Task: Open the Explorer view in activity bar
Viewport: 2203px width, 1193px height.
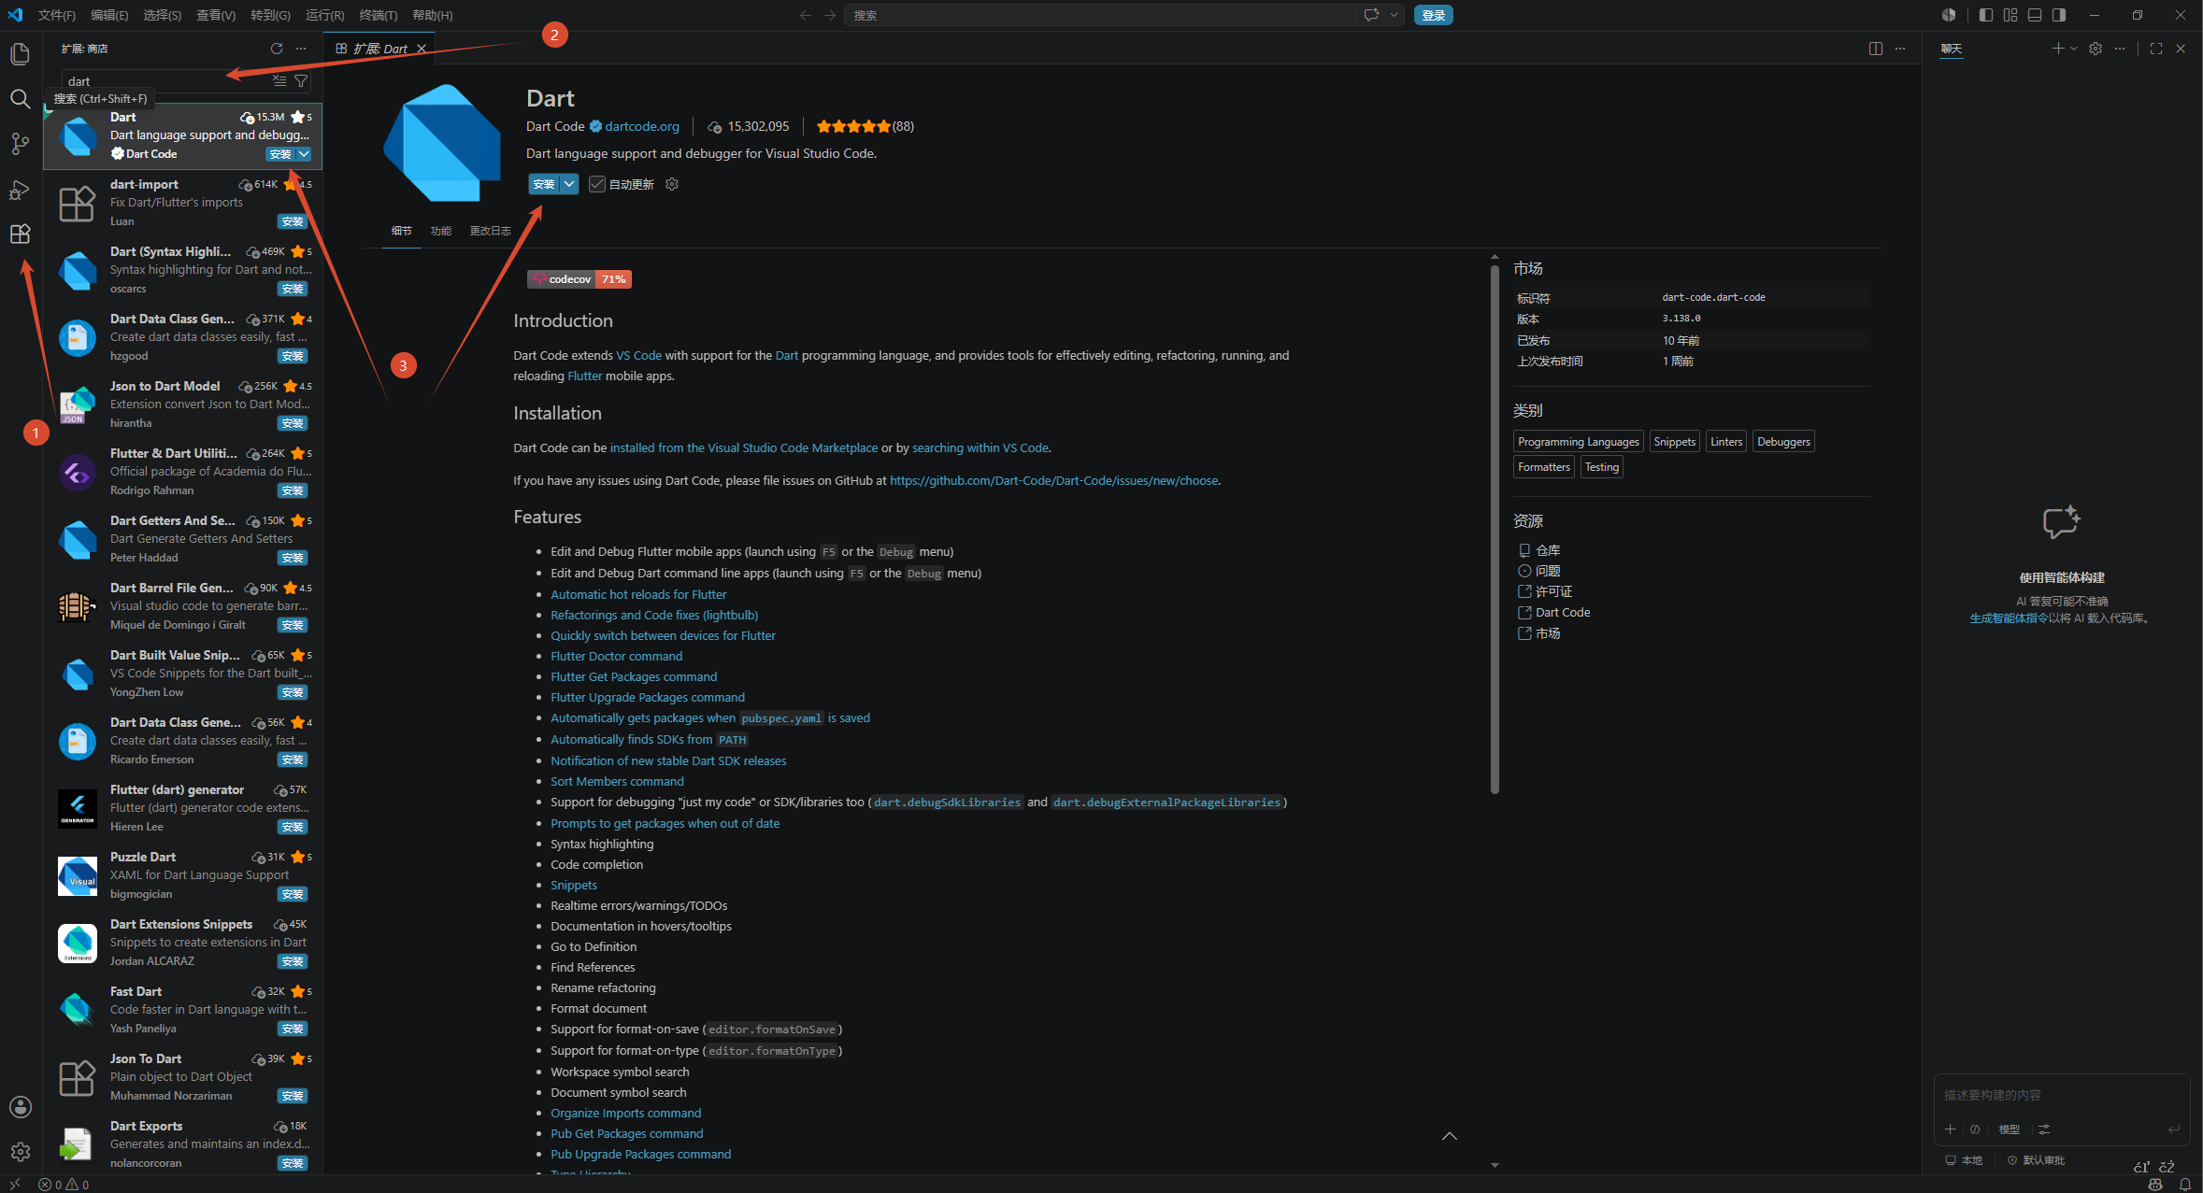Action: click(20, 54)
